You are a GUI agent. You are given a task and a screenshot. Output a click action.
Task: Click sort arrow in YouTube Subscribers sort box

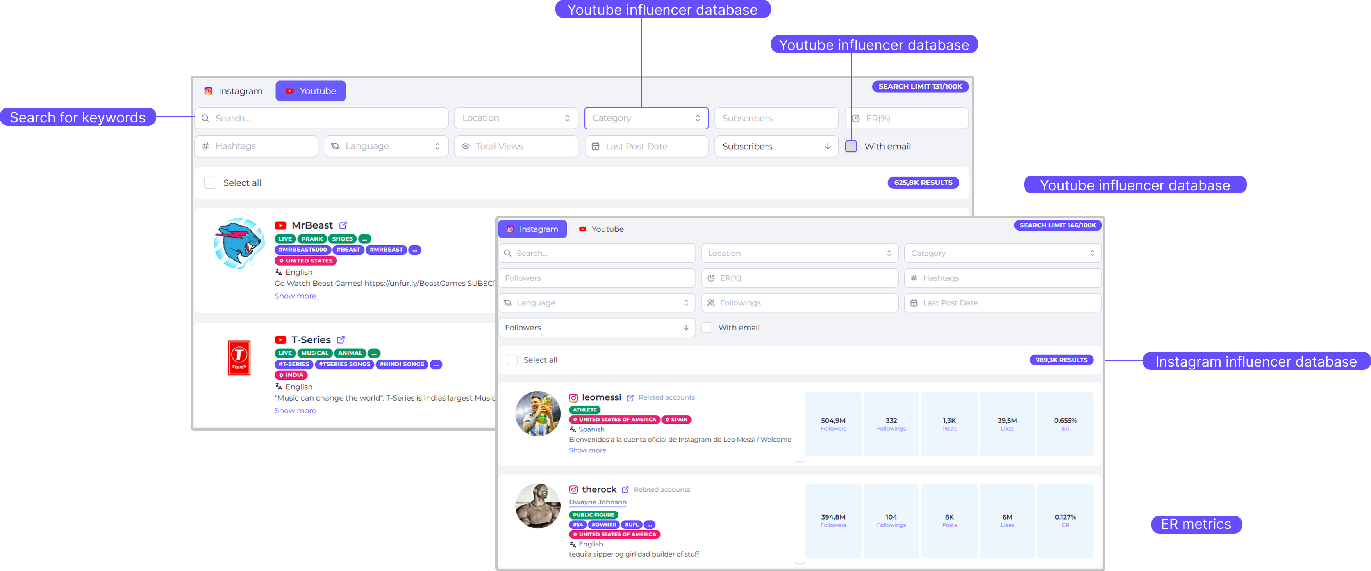[828, 146]
